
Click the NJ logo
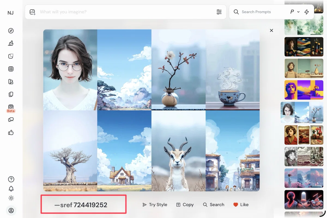pyautogui.click(x=11, y=13)
